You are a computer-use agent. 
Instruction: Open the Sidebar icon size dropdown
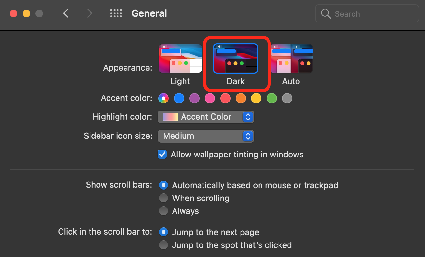pyautogui.click(x=206, y=136)
